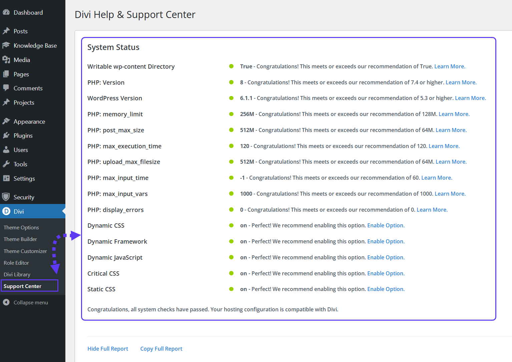Open Theme Customizer submenu
This screenshot has height=362, width=512.
(25, 251)
